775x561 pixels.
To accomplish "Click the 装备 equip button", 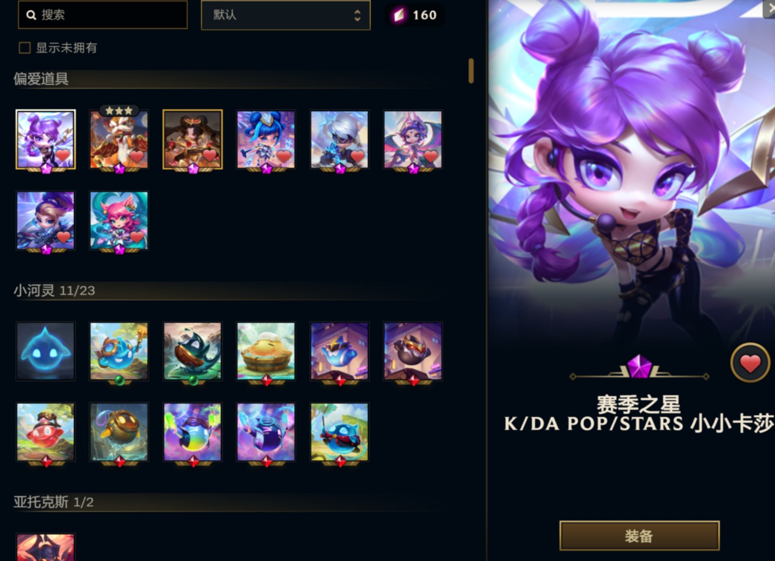I will (x=639, y=536).
